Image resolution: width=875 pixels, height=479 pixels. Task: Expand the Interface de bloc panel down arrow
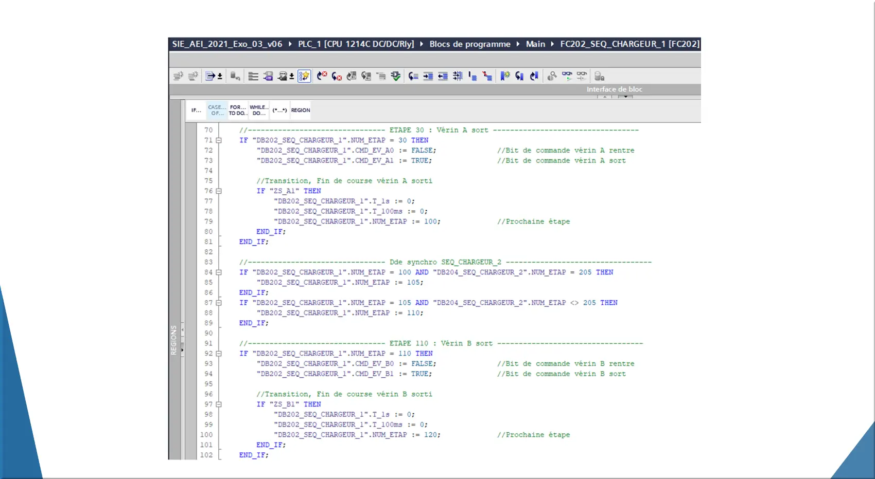click(x=625, y=97)
